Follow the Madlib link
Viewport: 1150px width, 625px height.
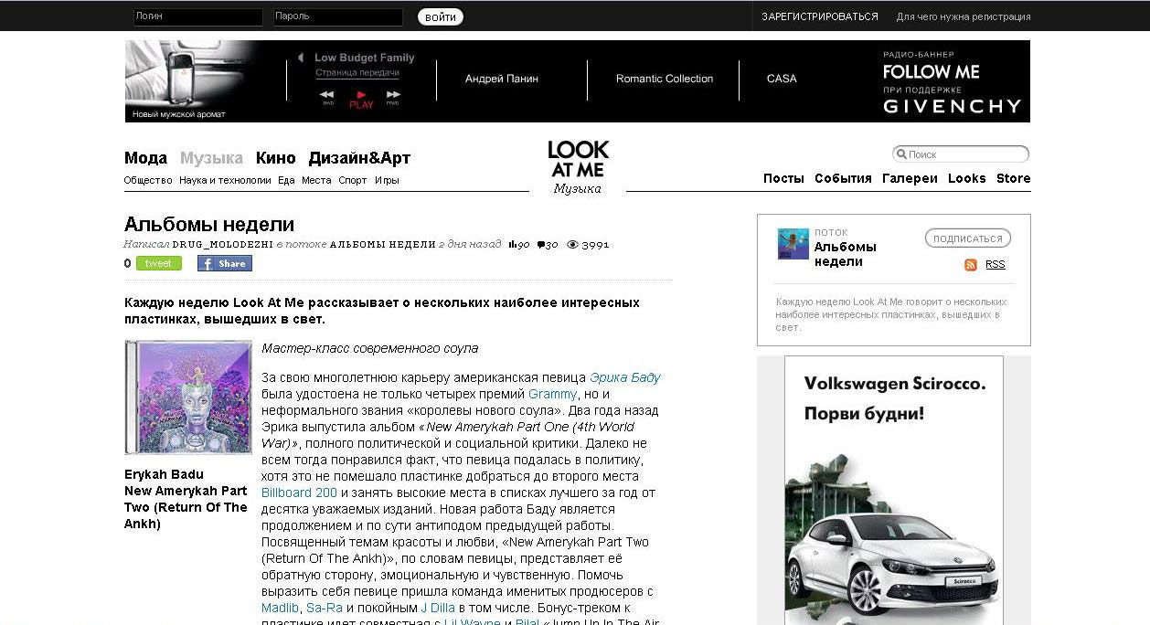point(280,608)
